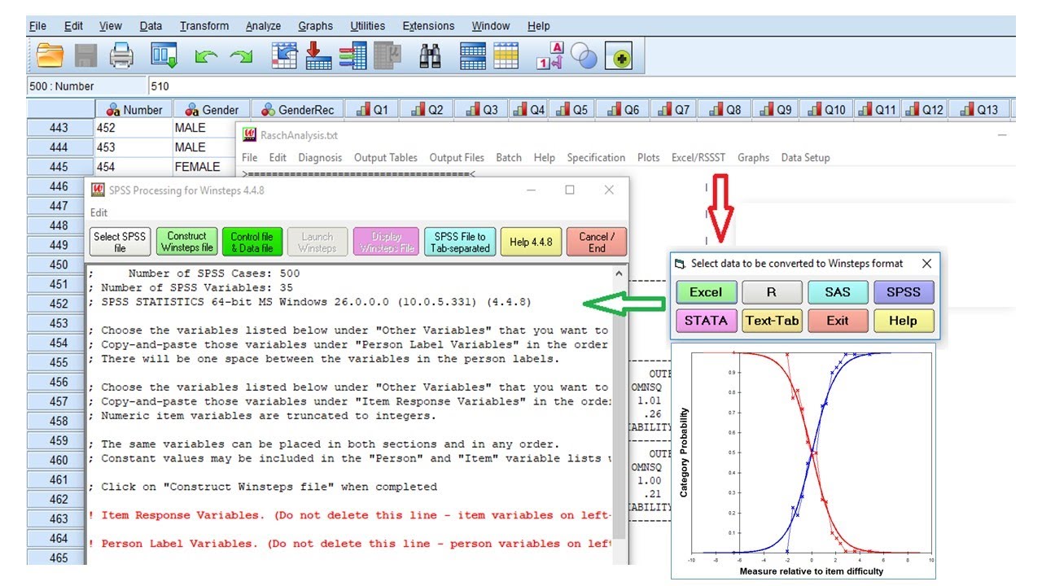Open Batch menu in RaschAnalysis window
Viewport: 1042px width, 586px height.
pyautogui.click(x=509, y=158)
